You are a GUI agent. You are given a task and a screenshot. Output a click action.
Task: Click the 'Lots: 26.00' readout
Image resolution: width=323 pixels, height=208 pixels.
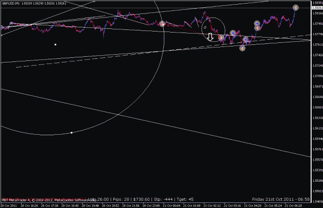(98, 199)
